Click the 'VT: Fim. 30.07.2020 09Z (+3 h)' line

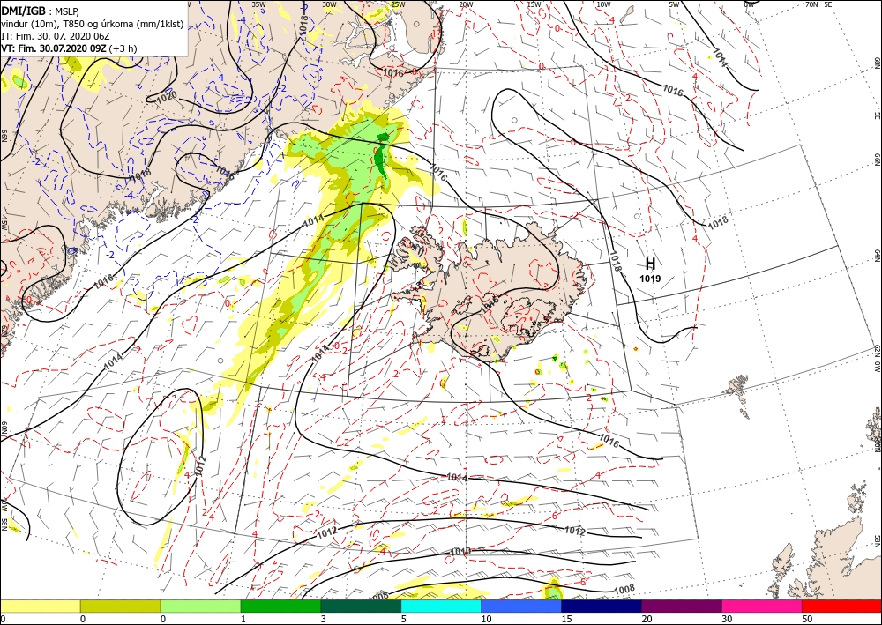(69, 48)
